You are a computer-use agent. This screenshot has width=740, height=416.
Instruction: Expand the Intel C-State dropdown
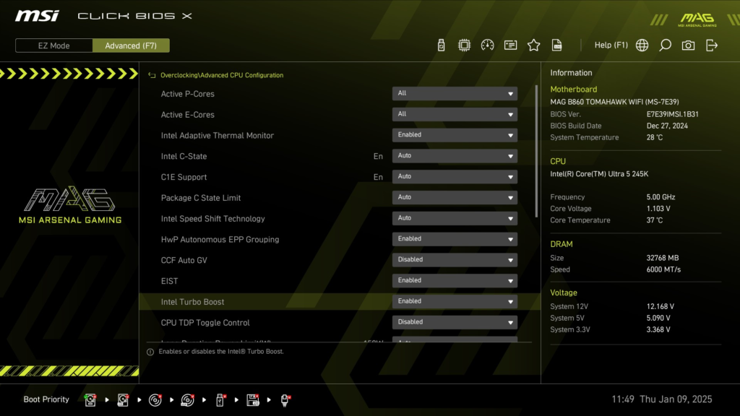[454, 155]
